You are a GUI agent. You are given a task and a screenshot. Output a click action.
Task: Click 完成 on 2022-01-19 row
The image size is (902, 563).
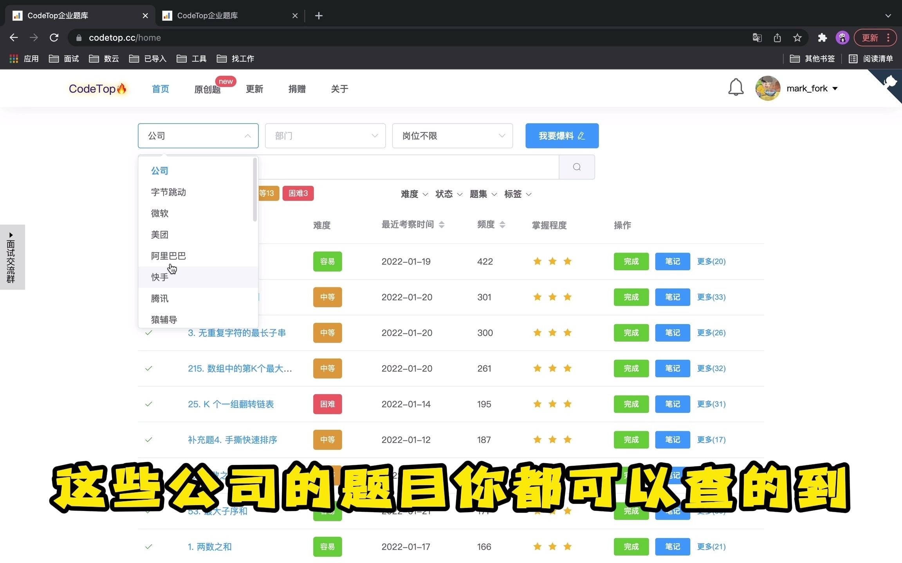[x=631, y=261]
